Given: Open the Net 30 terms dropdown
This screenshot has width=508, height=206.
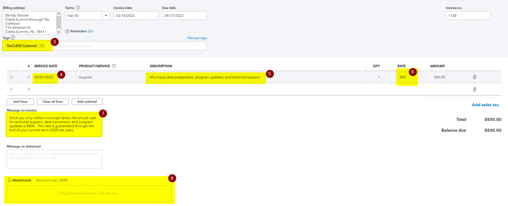Looking at the screenshot, I should coord(106,16).
